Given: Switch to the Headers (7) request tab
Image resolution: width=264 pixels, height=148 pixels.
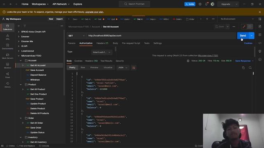Looking at the screenshot, I should coord(102,43).
